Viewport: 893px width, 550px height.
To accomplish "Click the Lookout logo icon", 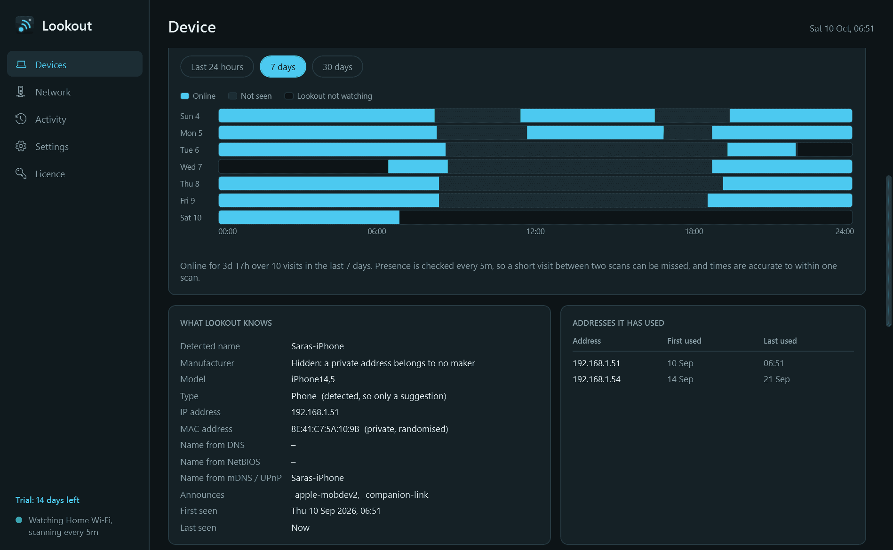I will (x=24, y=25).
